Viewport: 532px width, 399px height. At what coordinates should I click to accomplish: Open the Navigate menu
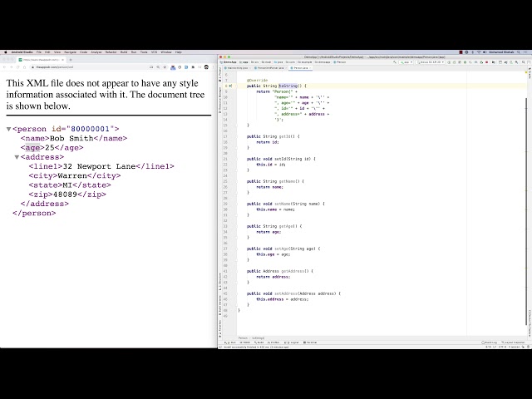coord(70,52)
